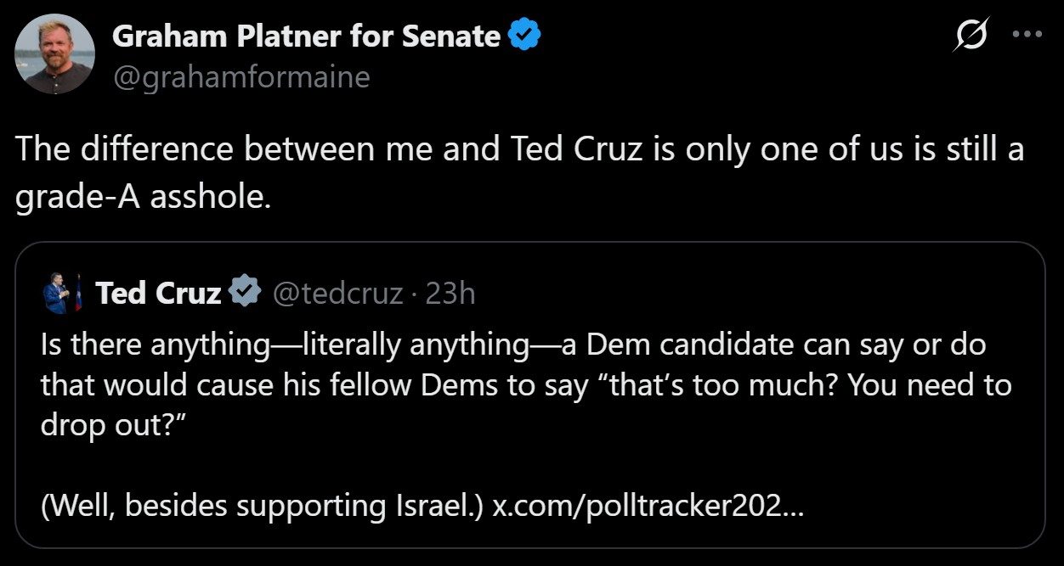Screen dimensions: 1064x566
Task: Click the Grok slashed-circle icon
Action: point(971,35)
